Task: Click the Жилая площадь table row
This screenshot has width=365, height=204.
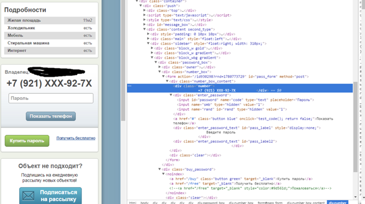Action: [50, 20]
